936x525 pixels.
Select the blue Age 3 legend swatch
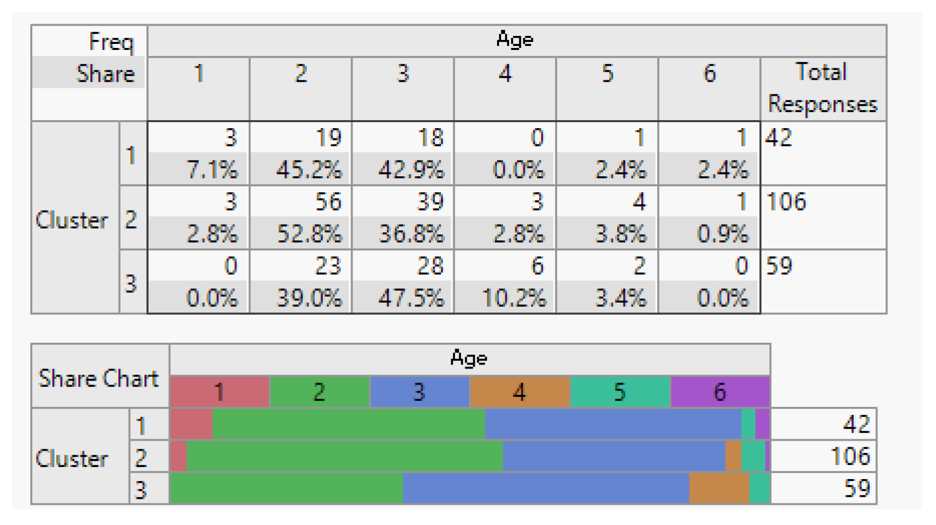coord(419,391)
